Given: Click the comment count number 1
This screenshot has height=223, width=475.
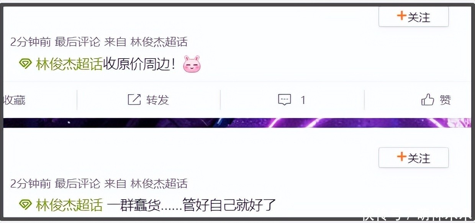Looking at the screenshot, I should [x=303, y=100].
